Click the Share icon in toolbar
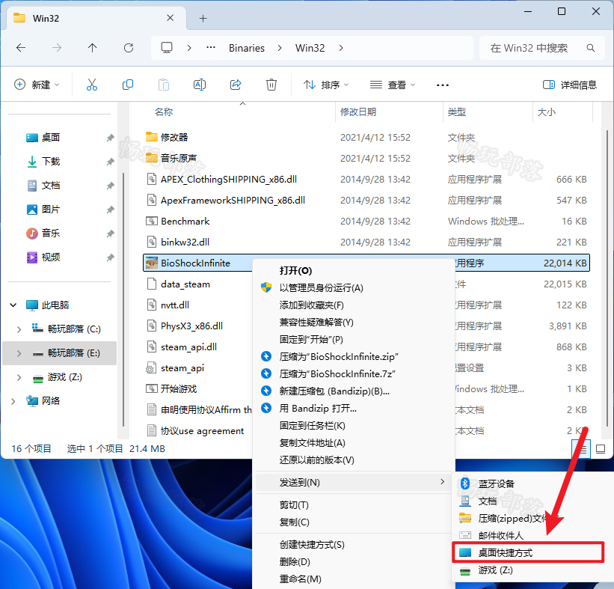 [236, 85]
